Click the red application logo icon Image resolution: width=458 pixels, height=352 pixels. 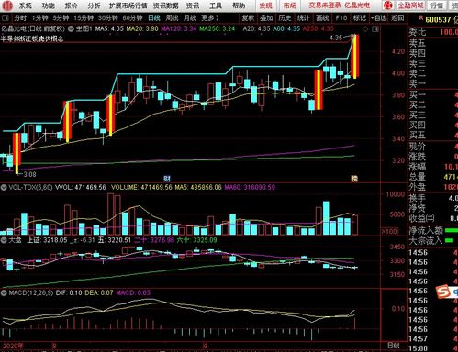pos(6,5)
